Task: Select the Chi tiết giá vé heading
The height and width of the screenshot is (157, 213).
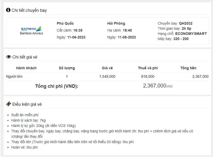Action: point(25,57)
